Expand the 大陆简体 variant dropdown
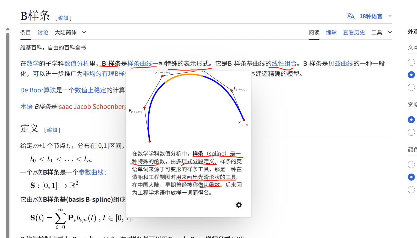The image size is (417, 238). pos(70,32)
